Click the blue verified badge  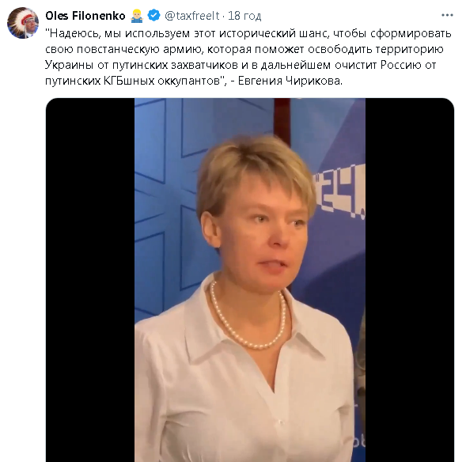(x=153, y=16)
